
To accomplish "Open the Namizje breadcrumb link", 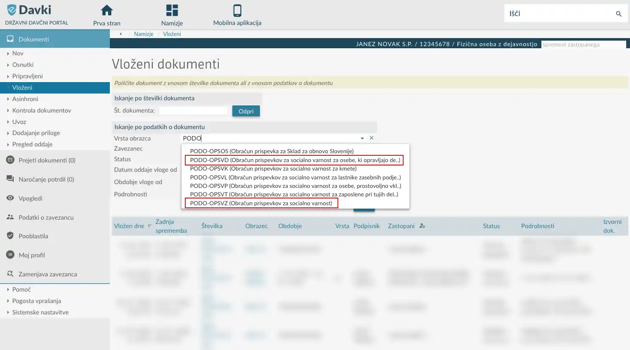I will (x=143, y=33).
